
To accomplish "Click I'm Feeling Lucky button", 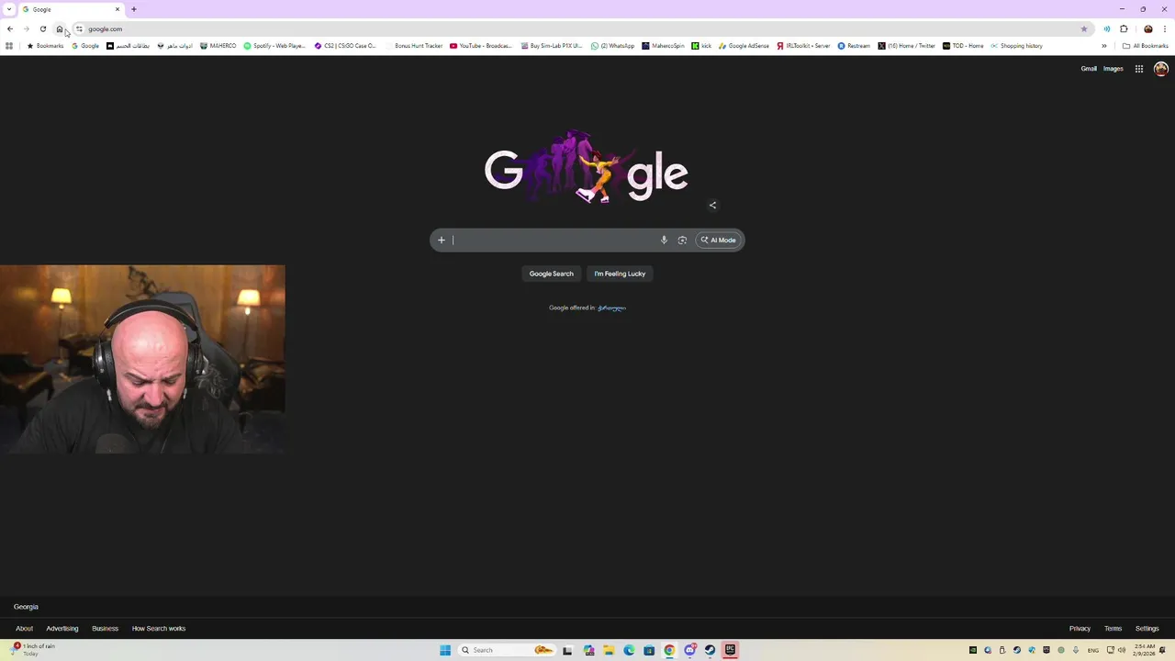I will [x=620, y=274].
